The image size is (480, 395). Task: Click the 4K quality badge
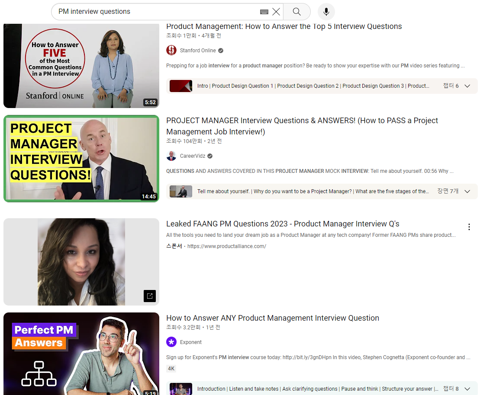(171, 368)
